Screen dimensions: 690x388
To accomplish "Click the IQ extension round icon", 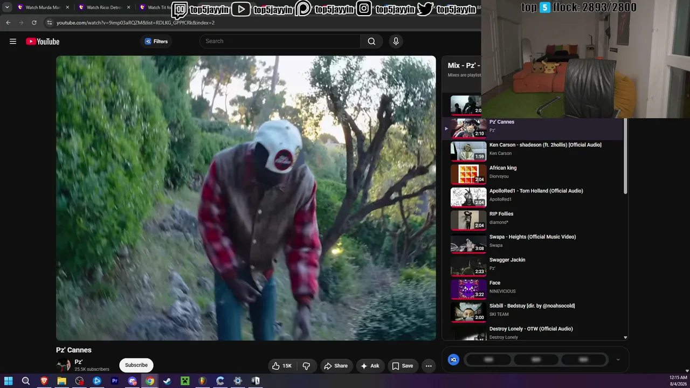I will 453,359.
